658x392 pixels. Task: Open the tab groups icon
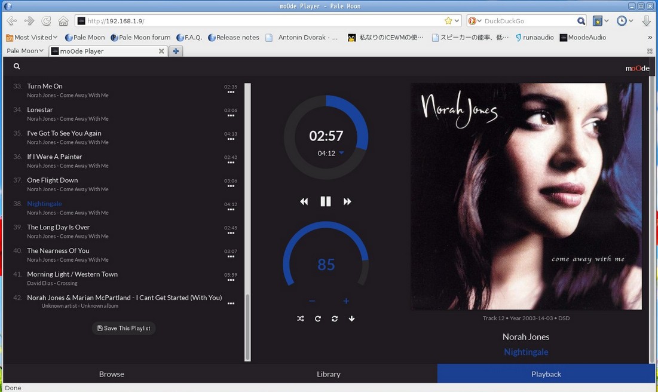point(650,51)
